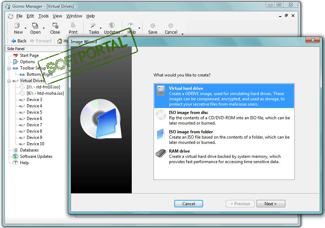Image resolution: width=325 pixels, height=228 pixels.
Task: Choose 'Virtual hard drive' title text
Action: 186,88
